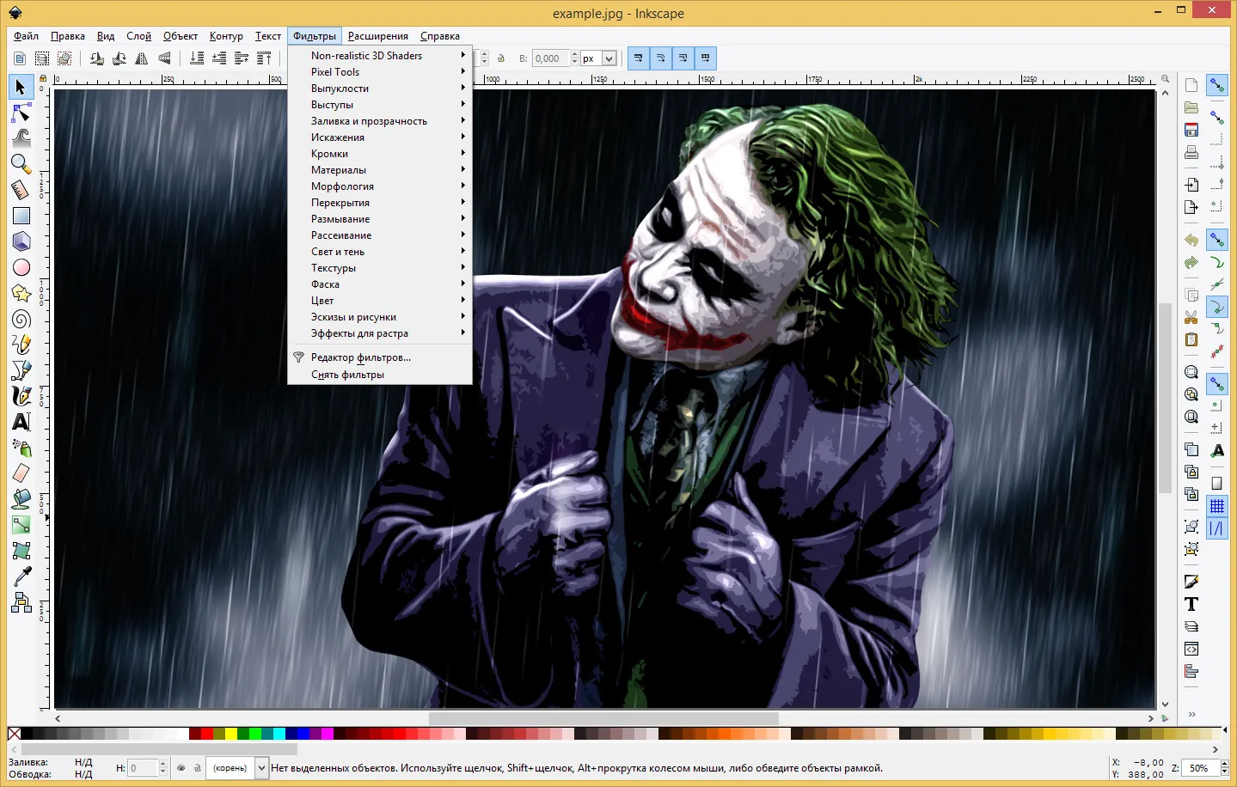Select the Dropper color picker tool
This screenshot has width=1237, height=787.
point(21,577)
